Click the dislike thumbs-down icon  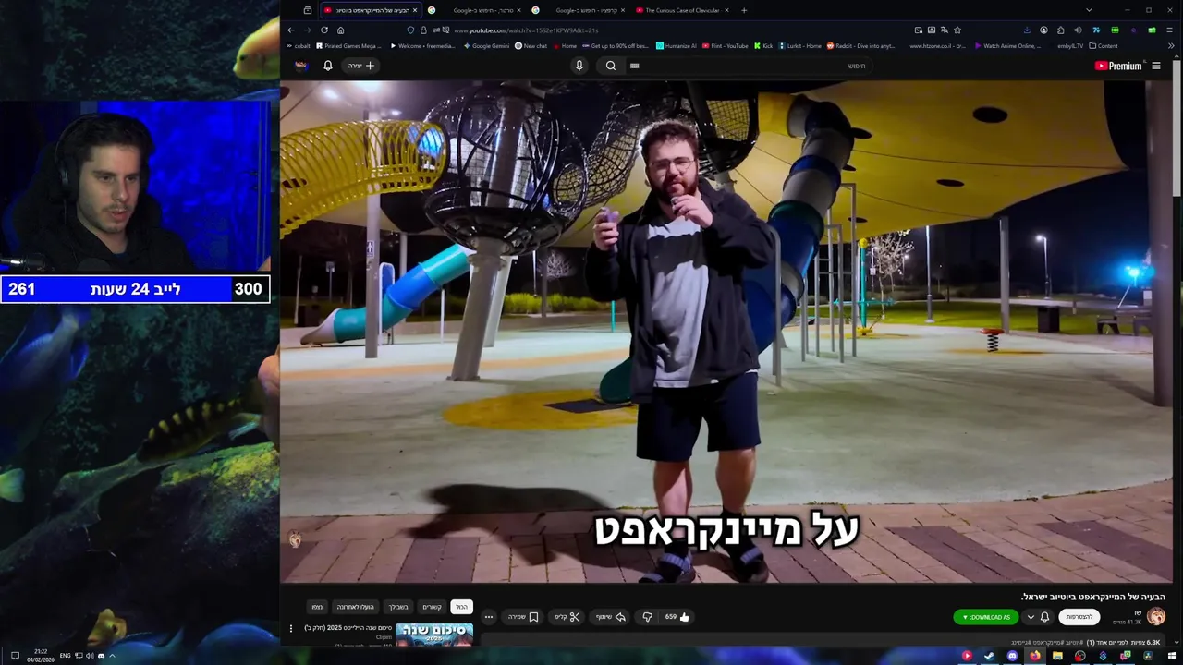[648, 617]
